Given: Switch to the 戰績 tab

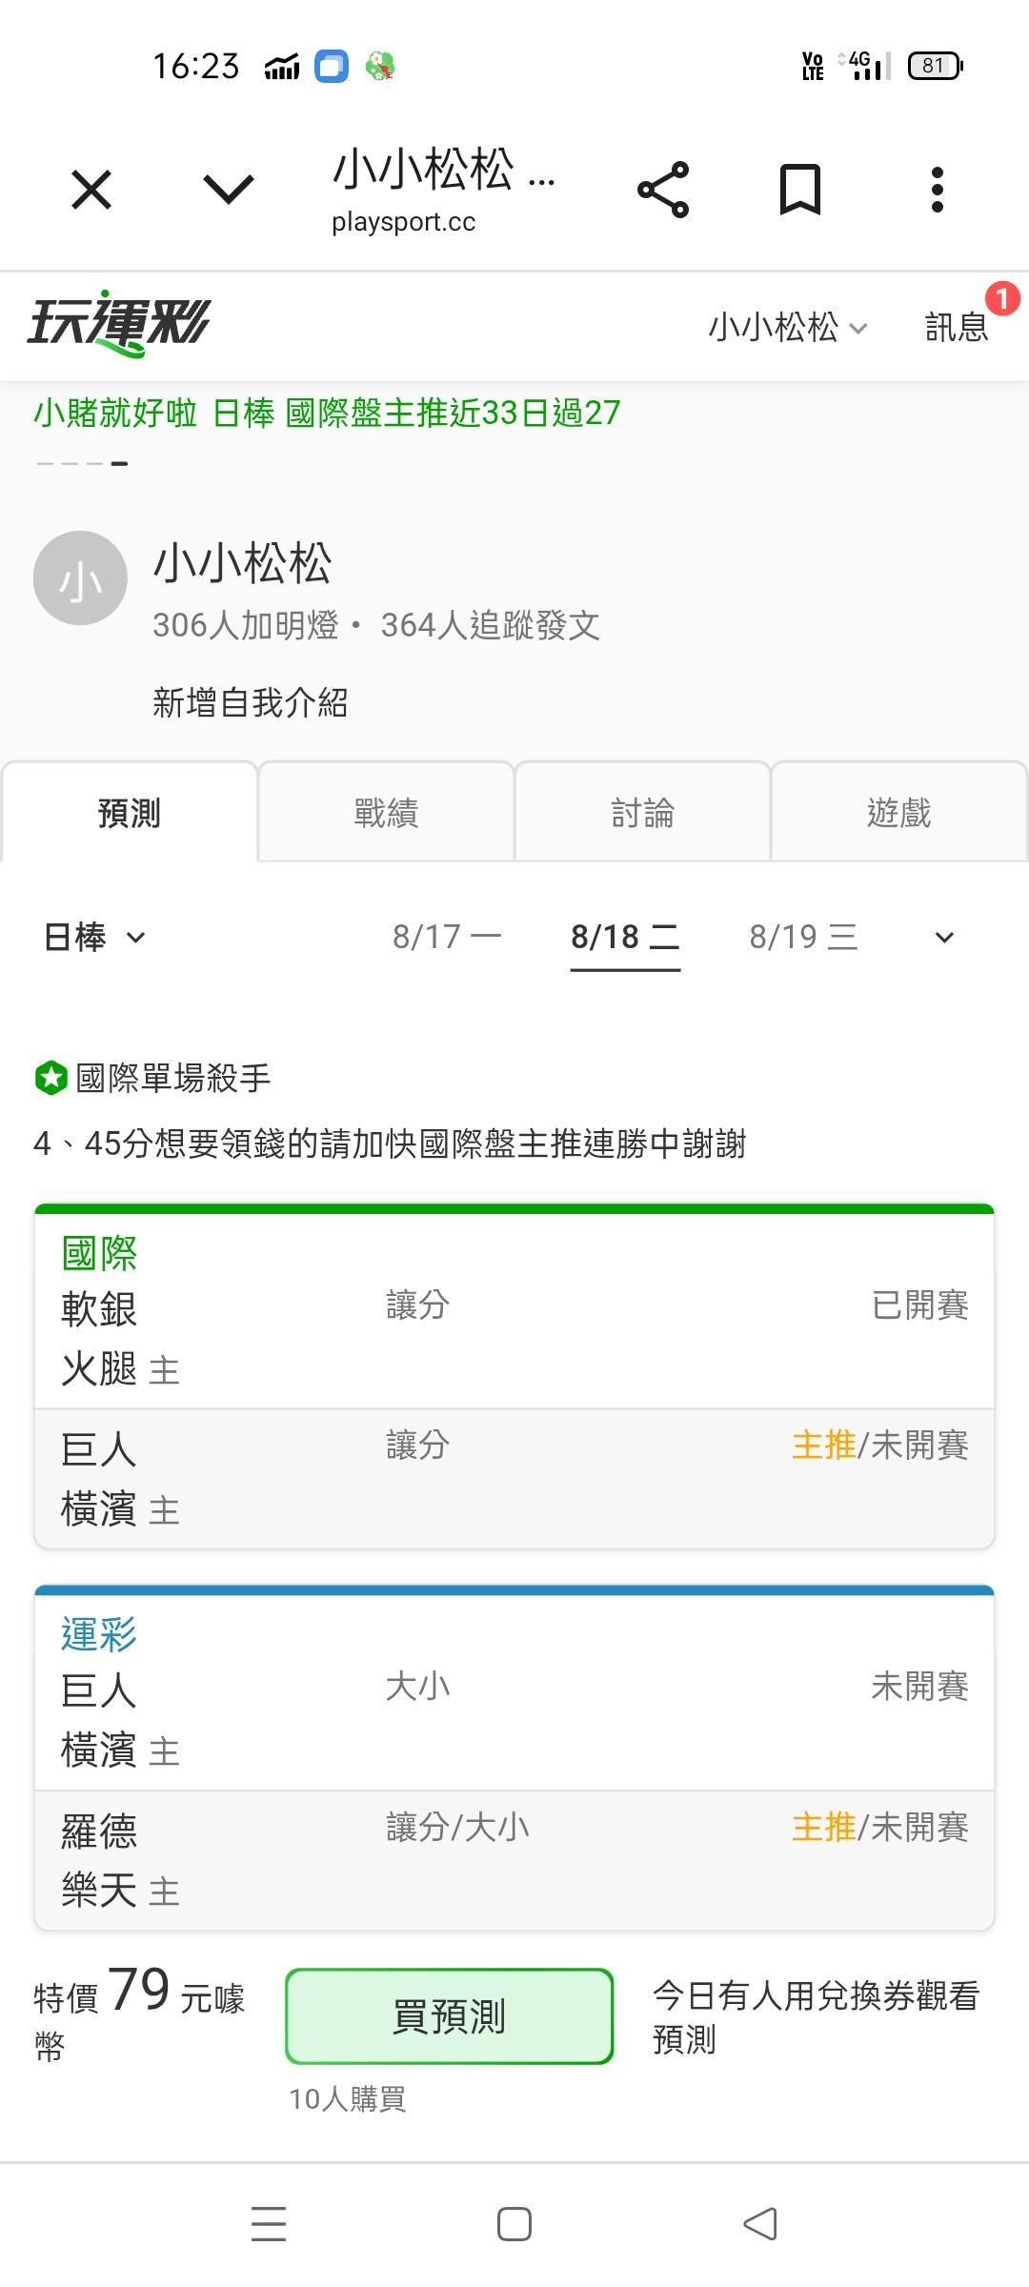Looking at the screenshot, I should [x=386, y=812].
